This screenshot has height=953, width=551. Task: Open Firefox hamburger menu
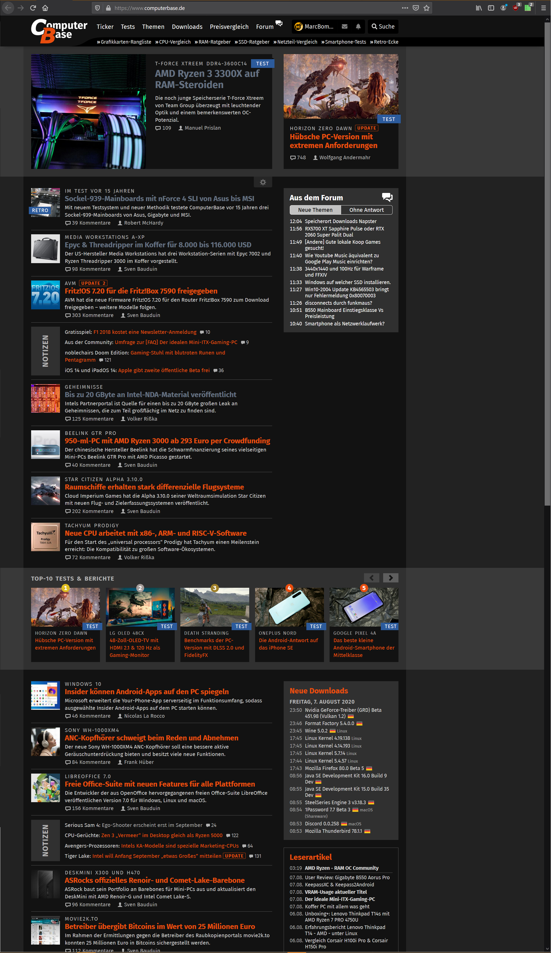click(543, 8)
